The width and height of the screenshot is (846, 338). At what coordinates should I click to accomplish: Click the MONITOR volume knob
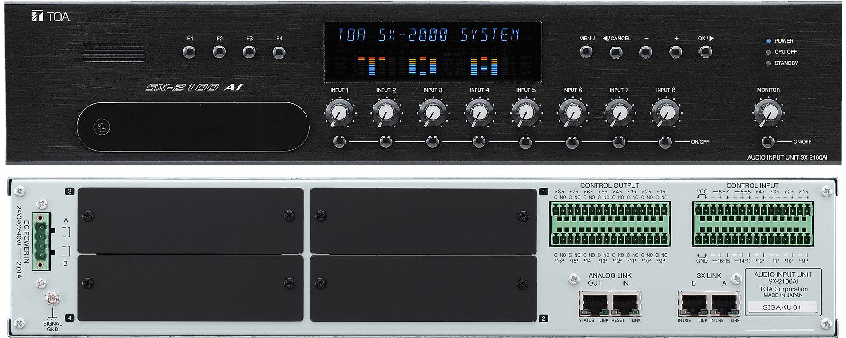(x=768, y=113)
